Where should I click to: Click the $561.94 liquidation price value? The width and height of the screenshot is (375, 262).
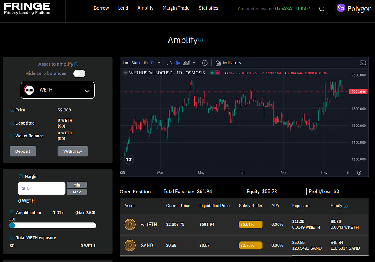[x=207, y=224]
